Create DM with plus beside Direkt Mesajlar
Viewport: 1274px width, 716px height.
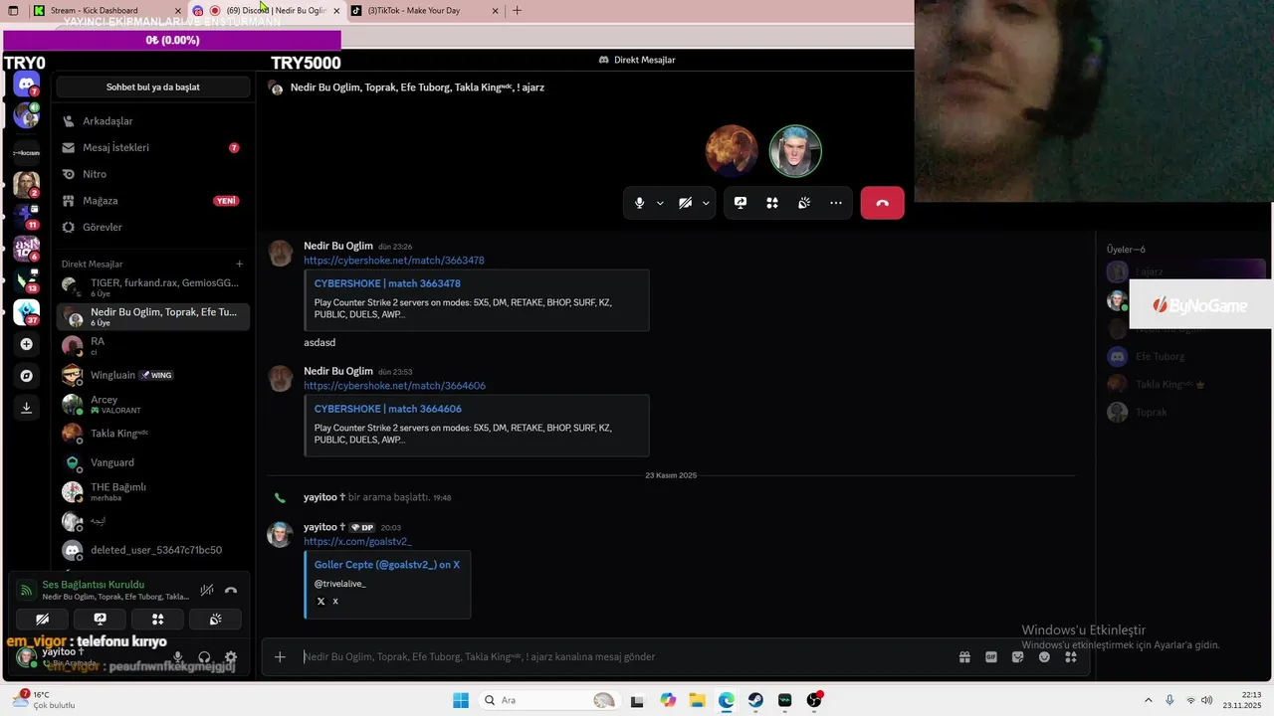point(239,264)
